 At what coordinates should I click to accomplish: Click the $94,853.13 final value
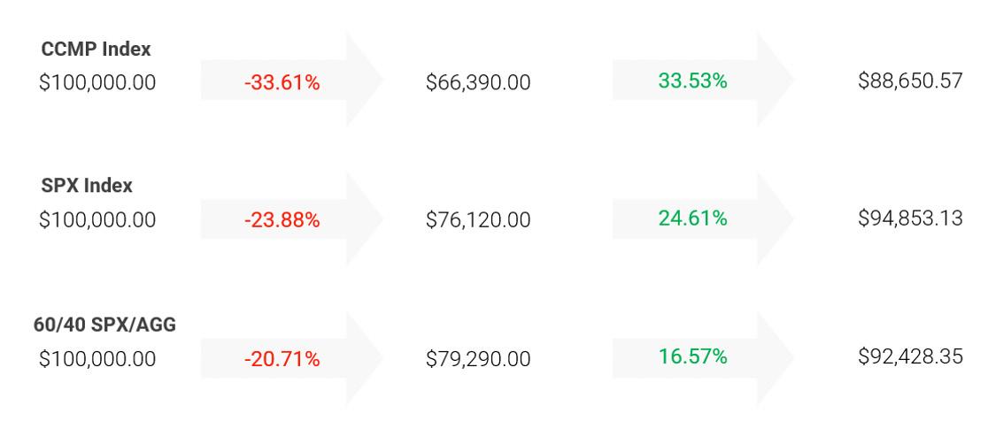(910, 218)
